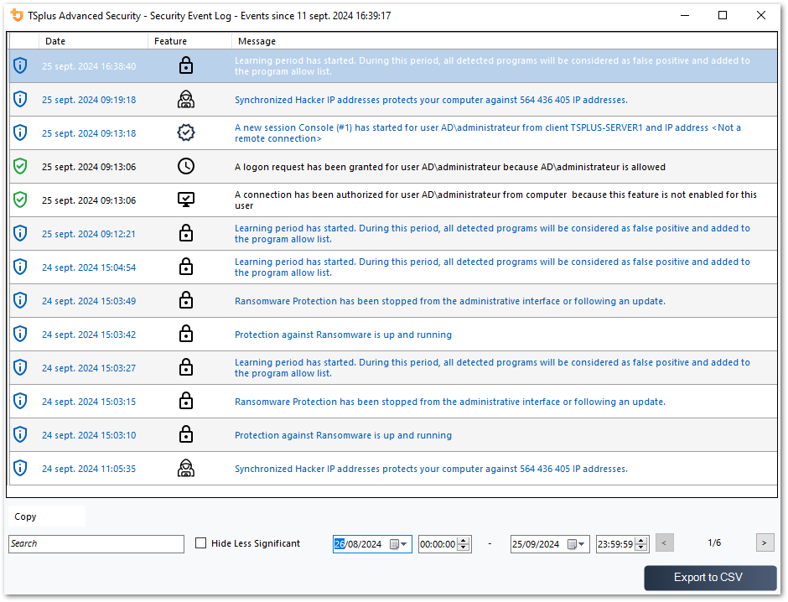Click the green shield on the connection authorized row
788x602 pixels.
click(x=20, y=200)
